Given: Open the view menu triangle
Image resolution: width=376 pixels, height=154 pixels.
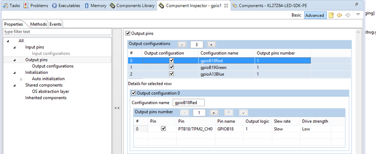Looking at the screenshot, I should point(358,15).
